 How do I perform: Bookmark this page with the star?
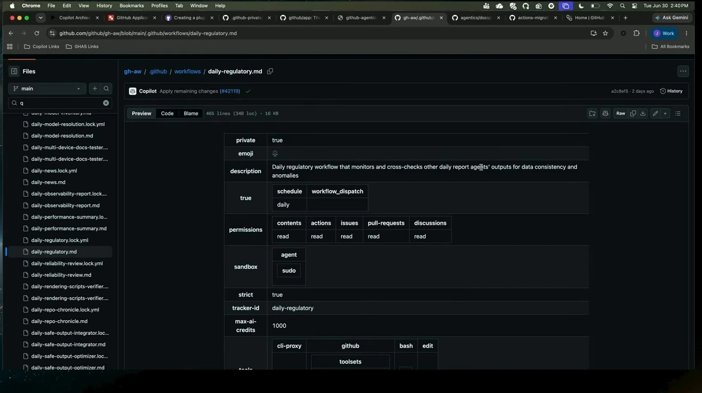click(605, 33)
